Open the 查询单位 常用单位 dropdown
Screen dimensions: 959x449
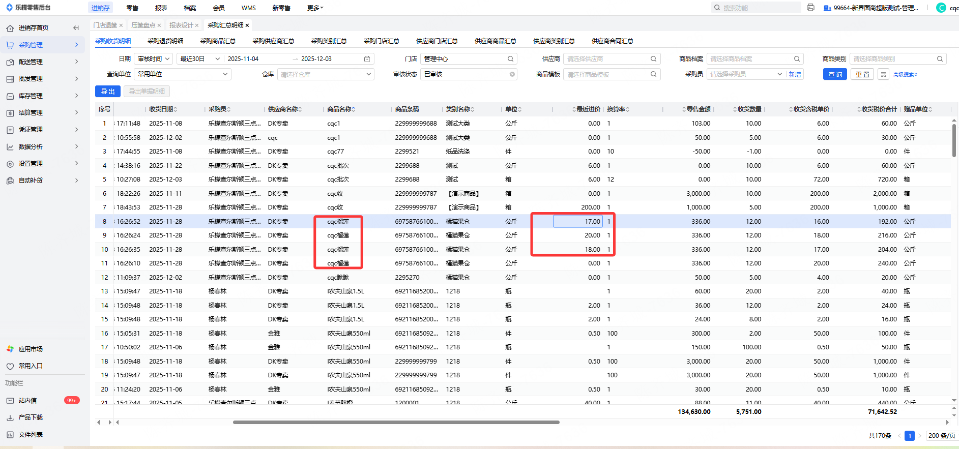tap(183, 74)
